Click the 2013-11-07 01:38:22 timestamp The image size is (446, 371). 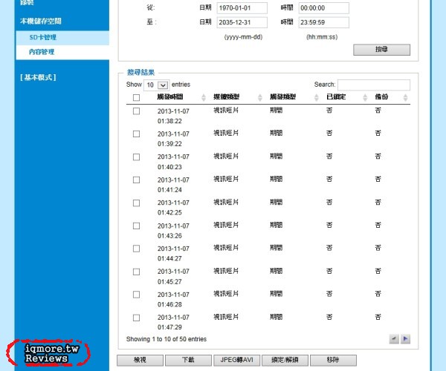173,116
